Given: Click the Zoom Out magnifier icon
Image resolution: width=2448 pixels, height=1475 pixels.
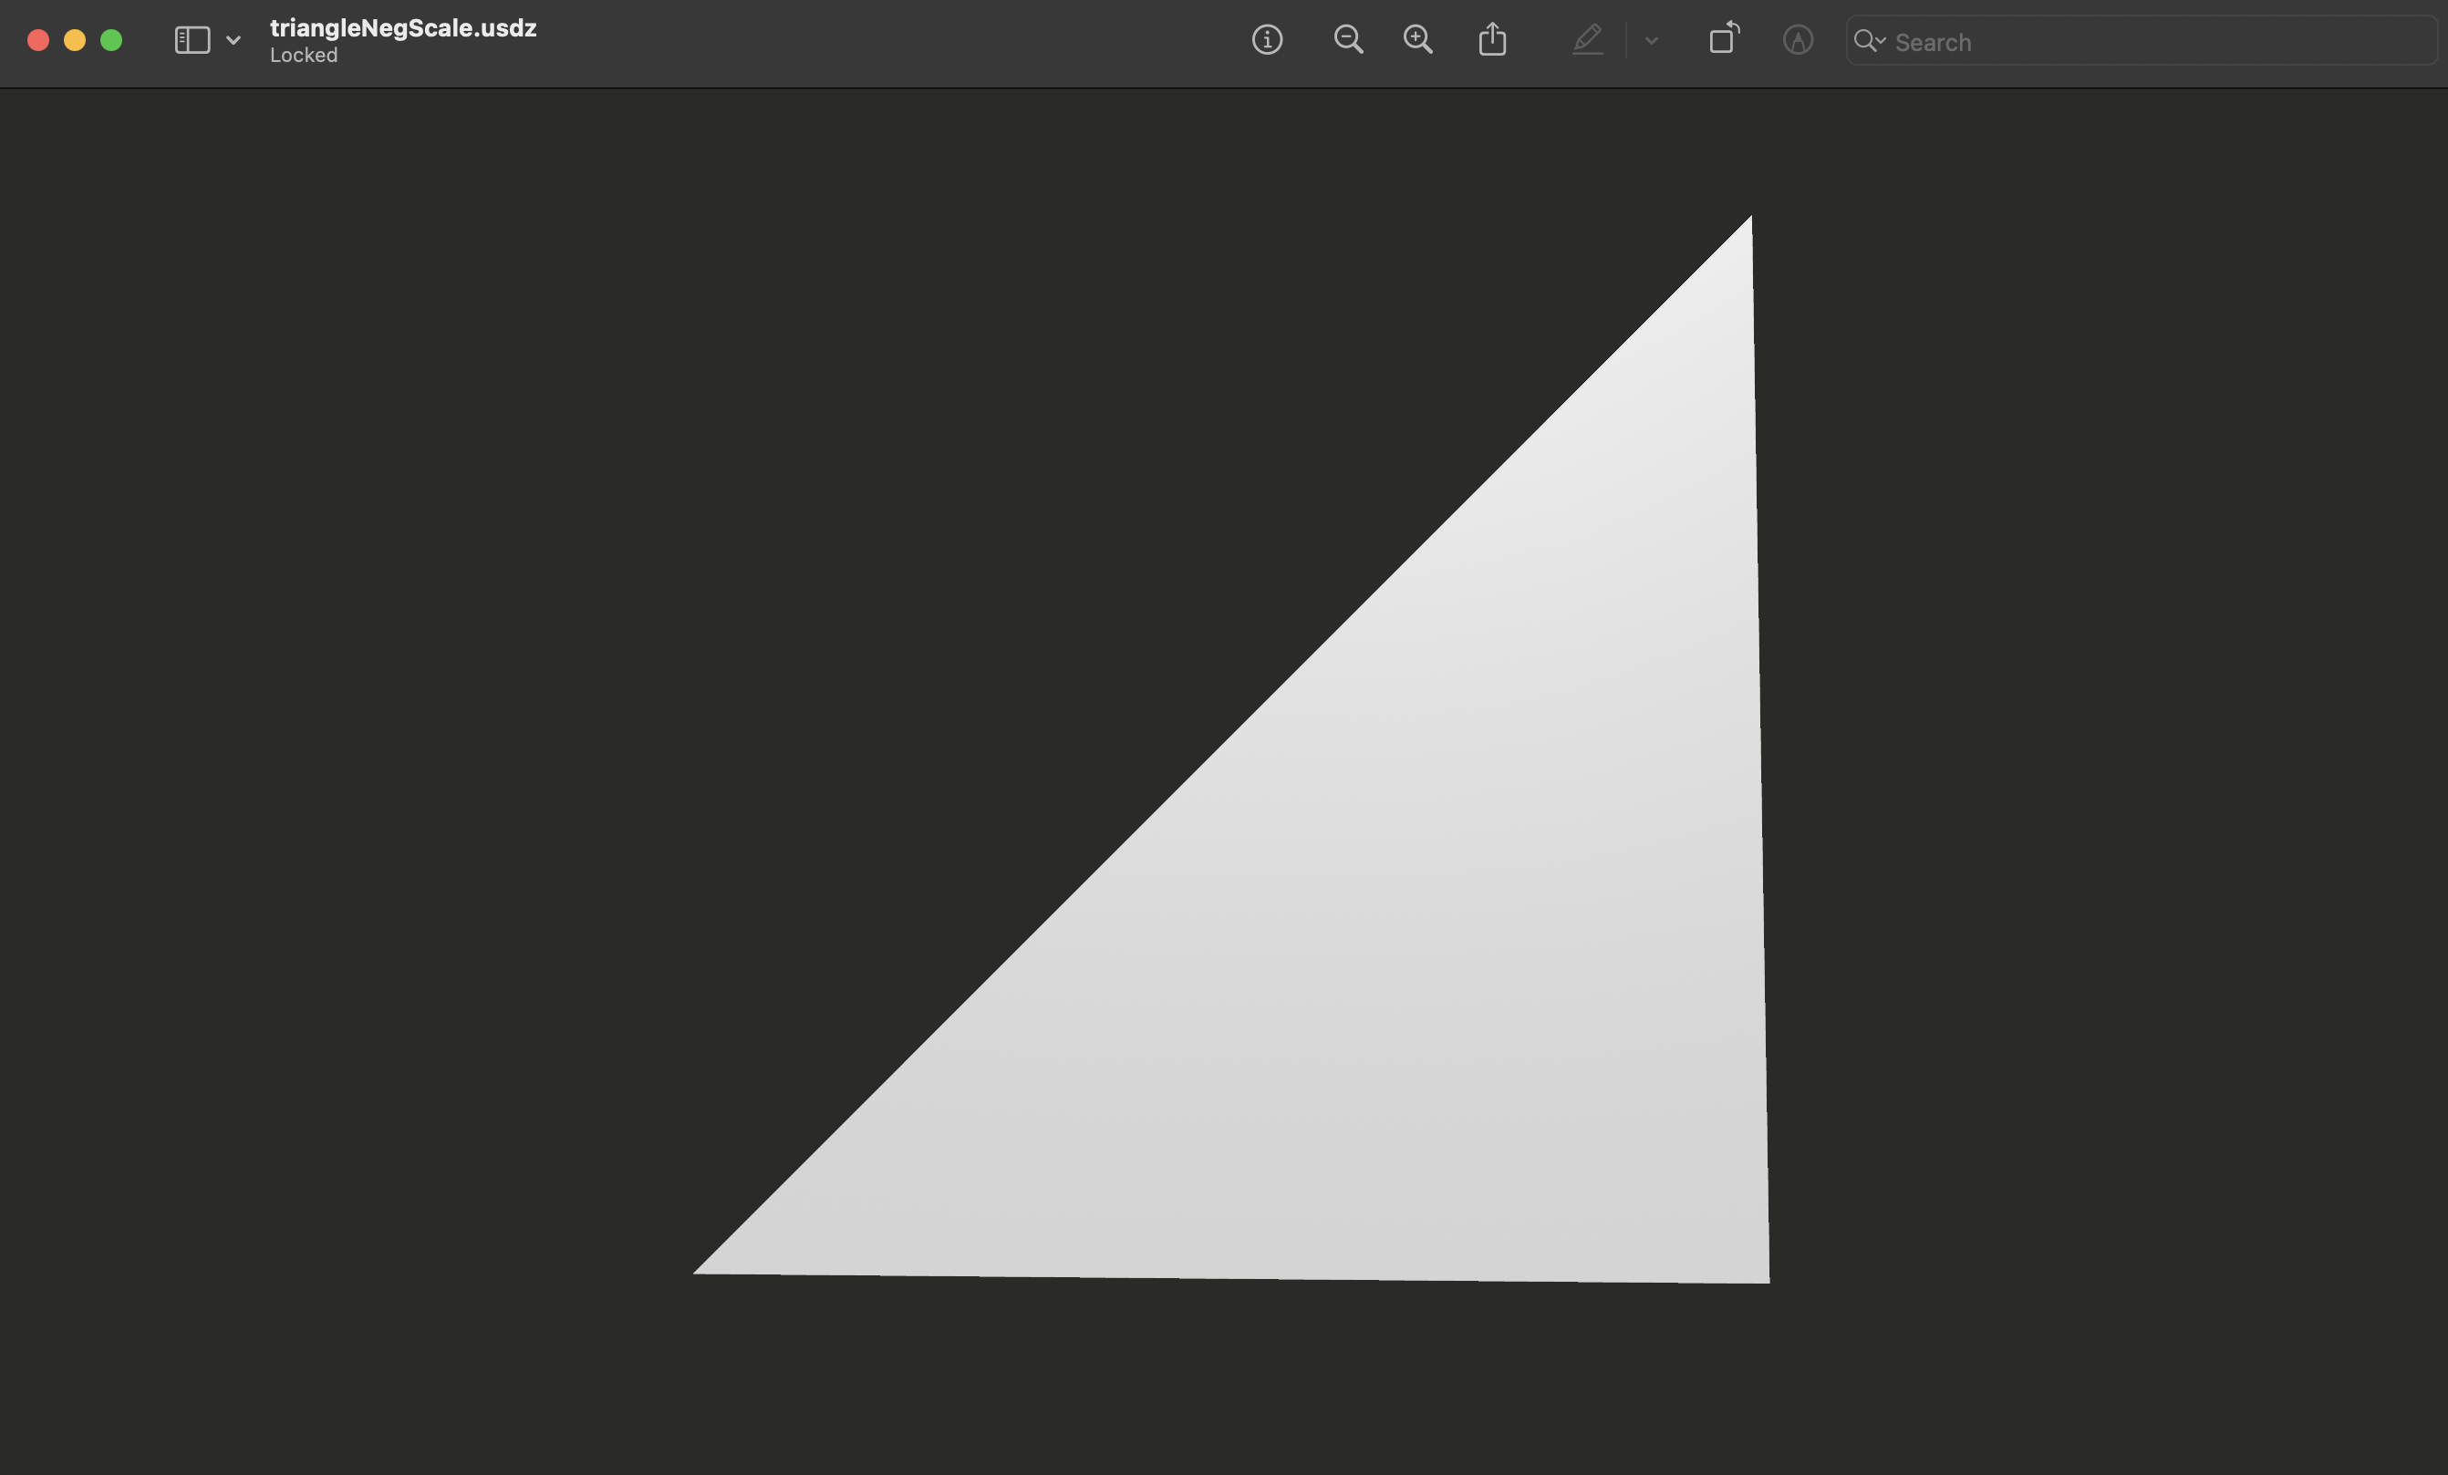Looking at the screenshot, I should [x=1347, y=40].
